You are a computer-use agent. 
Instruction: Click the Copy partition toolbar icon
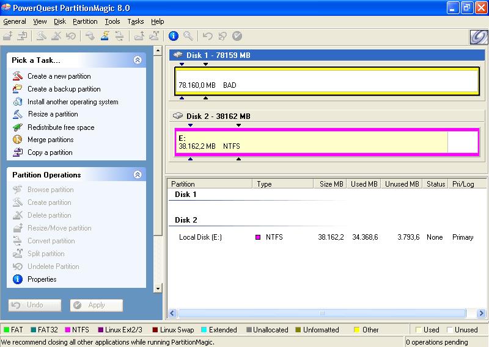coord(22,36)
